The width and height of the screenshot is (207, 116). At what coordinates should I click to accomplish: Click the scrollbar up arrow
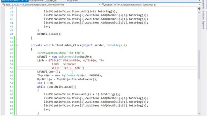click(x=199, y=12)
